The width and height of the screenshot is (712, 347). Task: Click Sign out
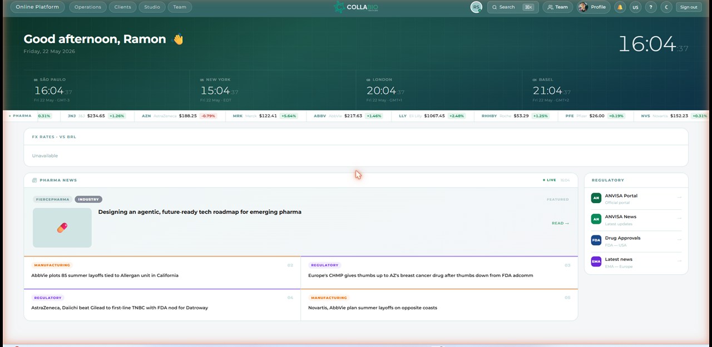click(689, 7)
